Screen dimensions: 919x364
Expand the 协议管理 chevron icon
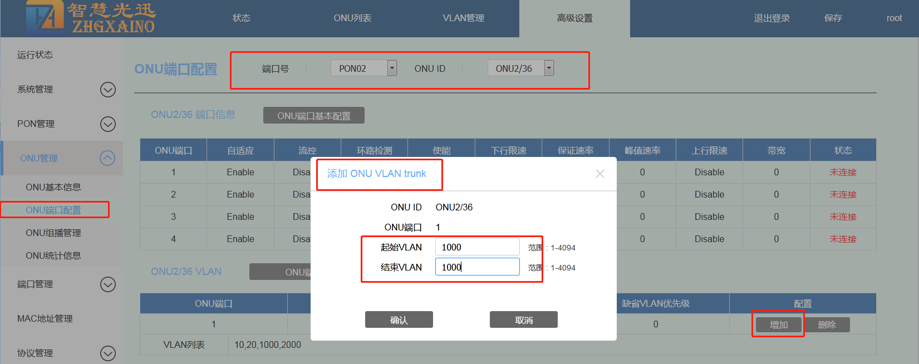tap(107, 353)
